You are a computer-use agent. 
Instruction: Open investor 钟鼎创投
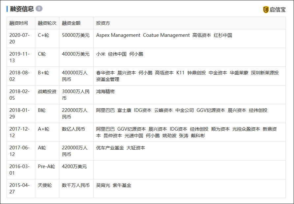click(x=196, y=73)
